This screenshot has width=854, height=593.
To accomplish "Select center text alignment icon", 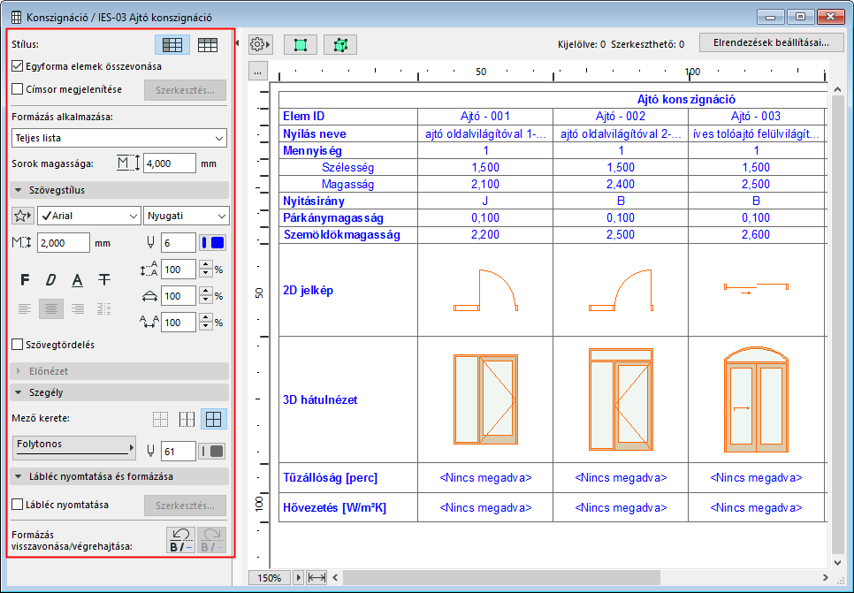I will tap(51, 308).
